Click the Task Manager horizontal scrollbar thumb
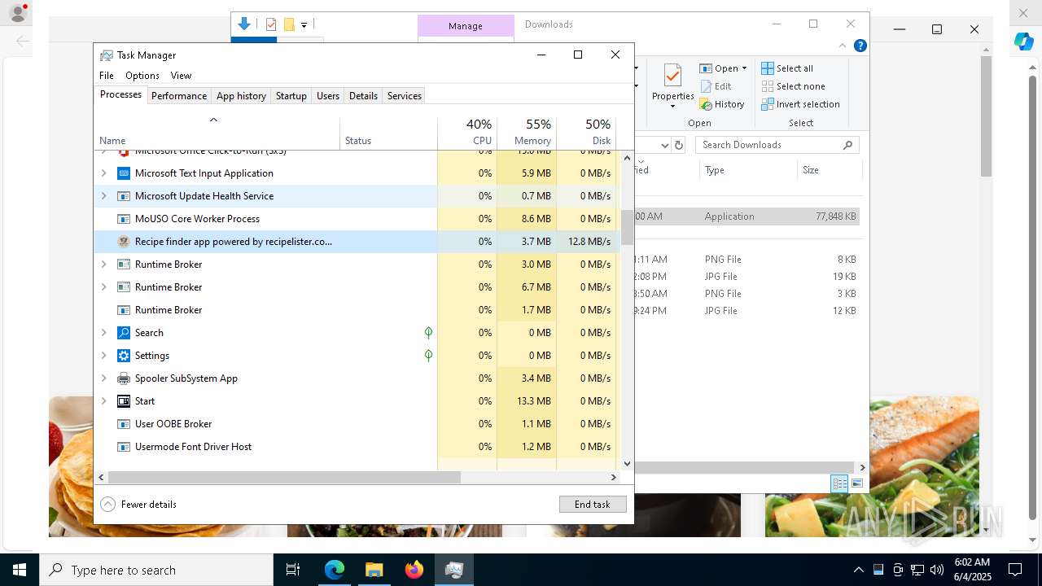 (x=284, y=478)
